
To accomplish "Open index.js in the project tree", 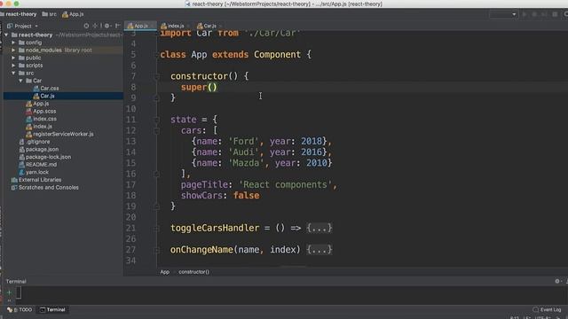I will (43, 127).
